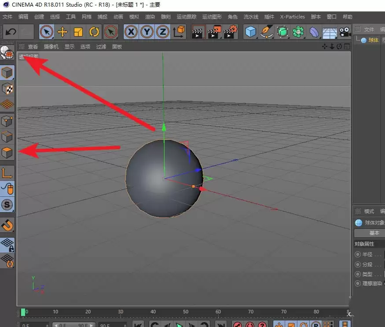Open the 过滤 viewport menu
The image size is (385, 327).
click(101, 46)
